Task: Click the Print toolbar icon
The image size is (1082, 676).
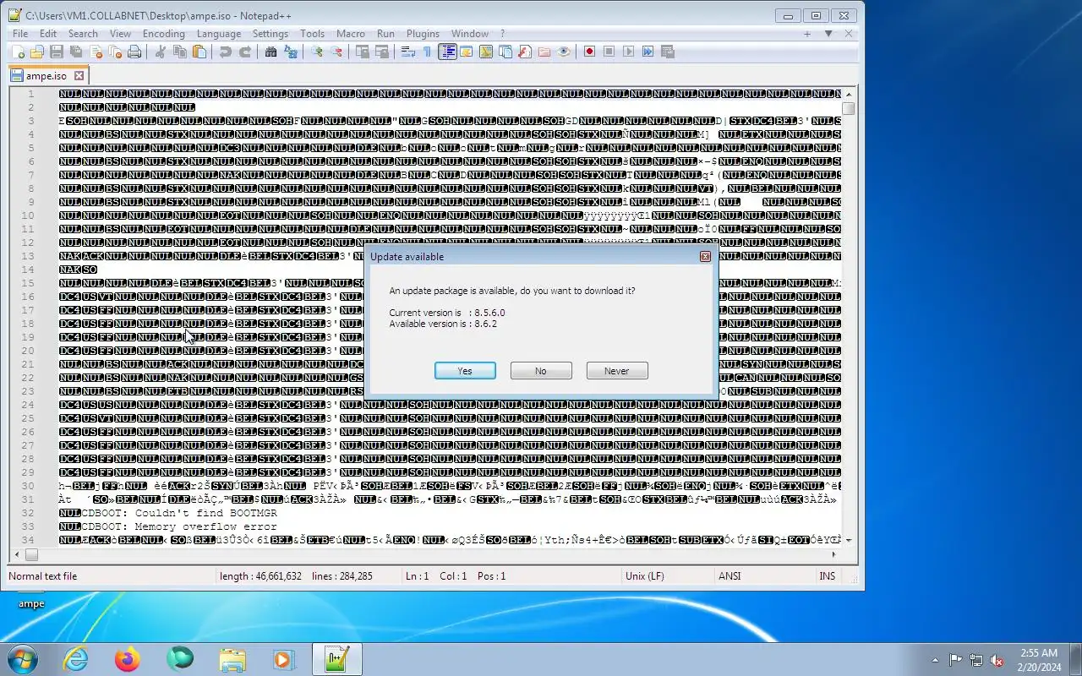Action: pyautogui.click(x=134, y=52)
